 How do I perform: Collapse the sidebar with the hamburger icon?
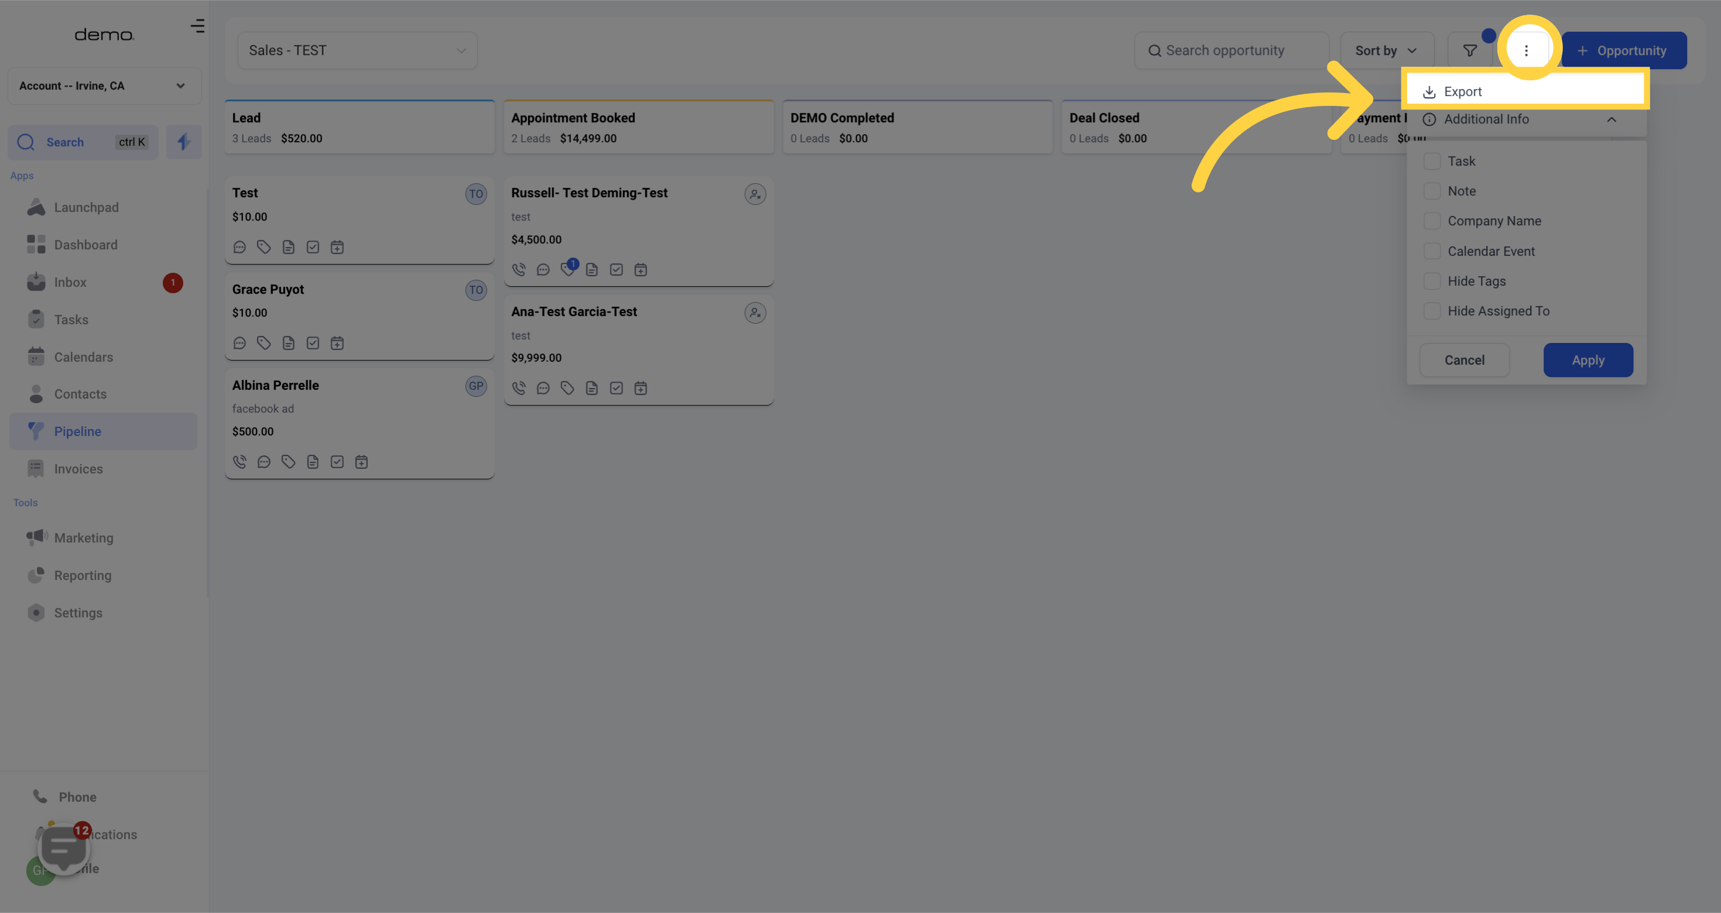197,26
